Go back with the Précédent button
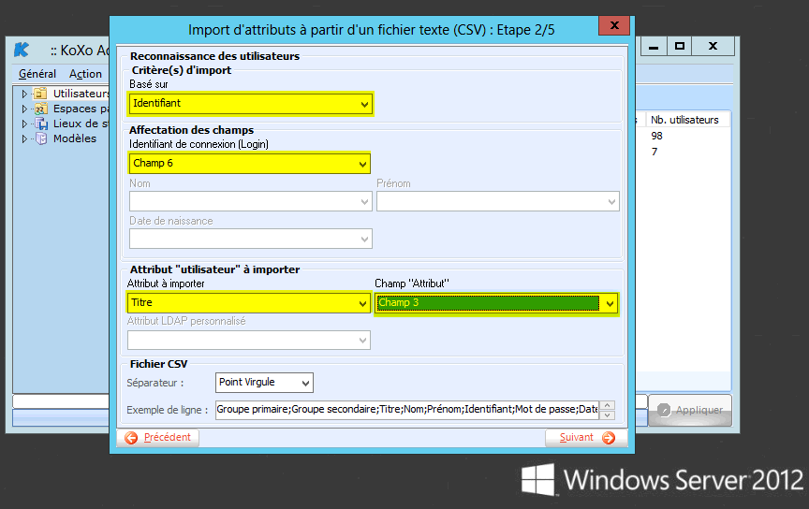Viewport: 809px width, 509px height. [158, 438]
